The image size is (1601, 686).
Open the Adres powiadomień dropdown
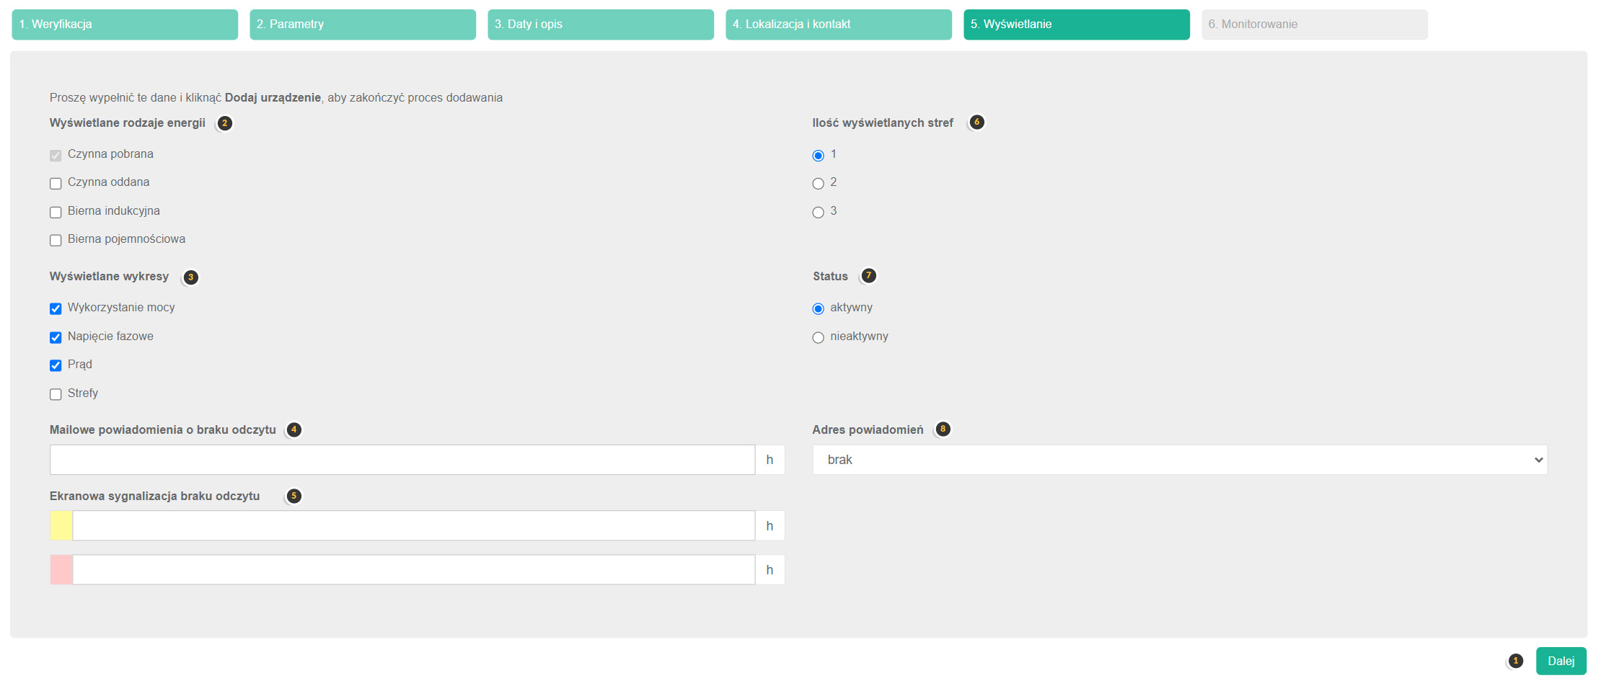pyautogui.click(x=1179, y=460)
